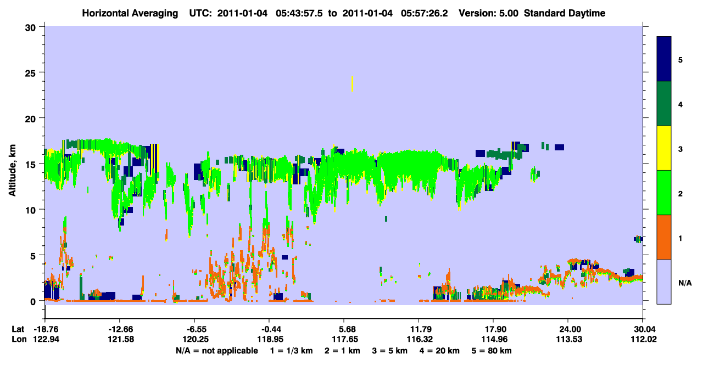Click the start time '05:43:57.5'
This screenshot has height=366, width=714.
(300, 13)
